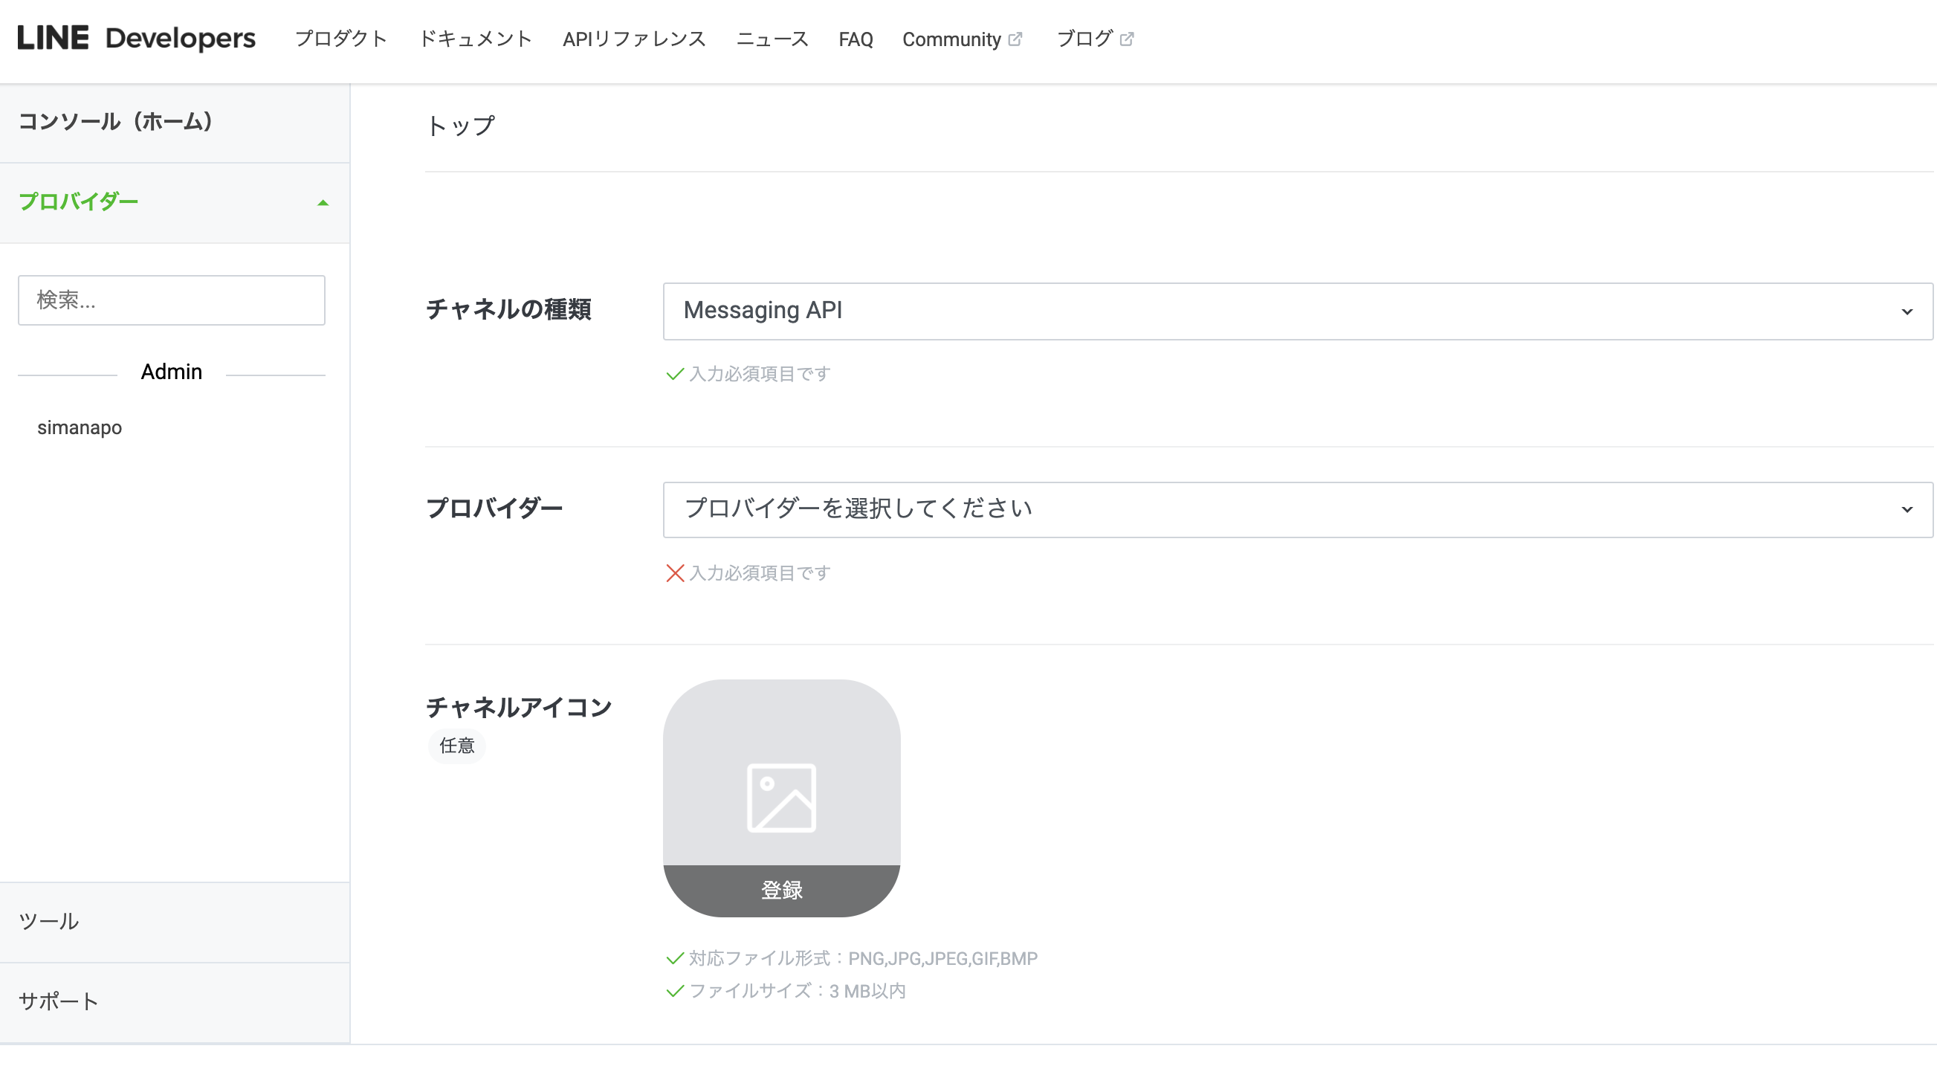Go to コンソール（ホーム） in sidebar
1937x1066 pixels.
[175, 122]
